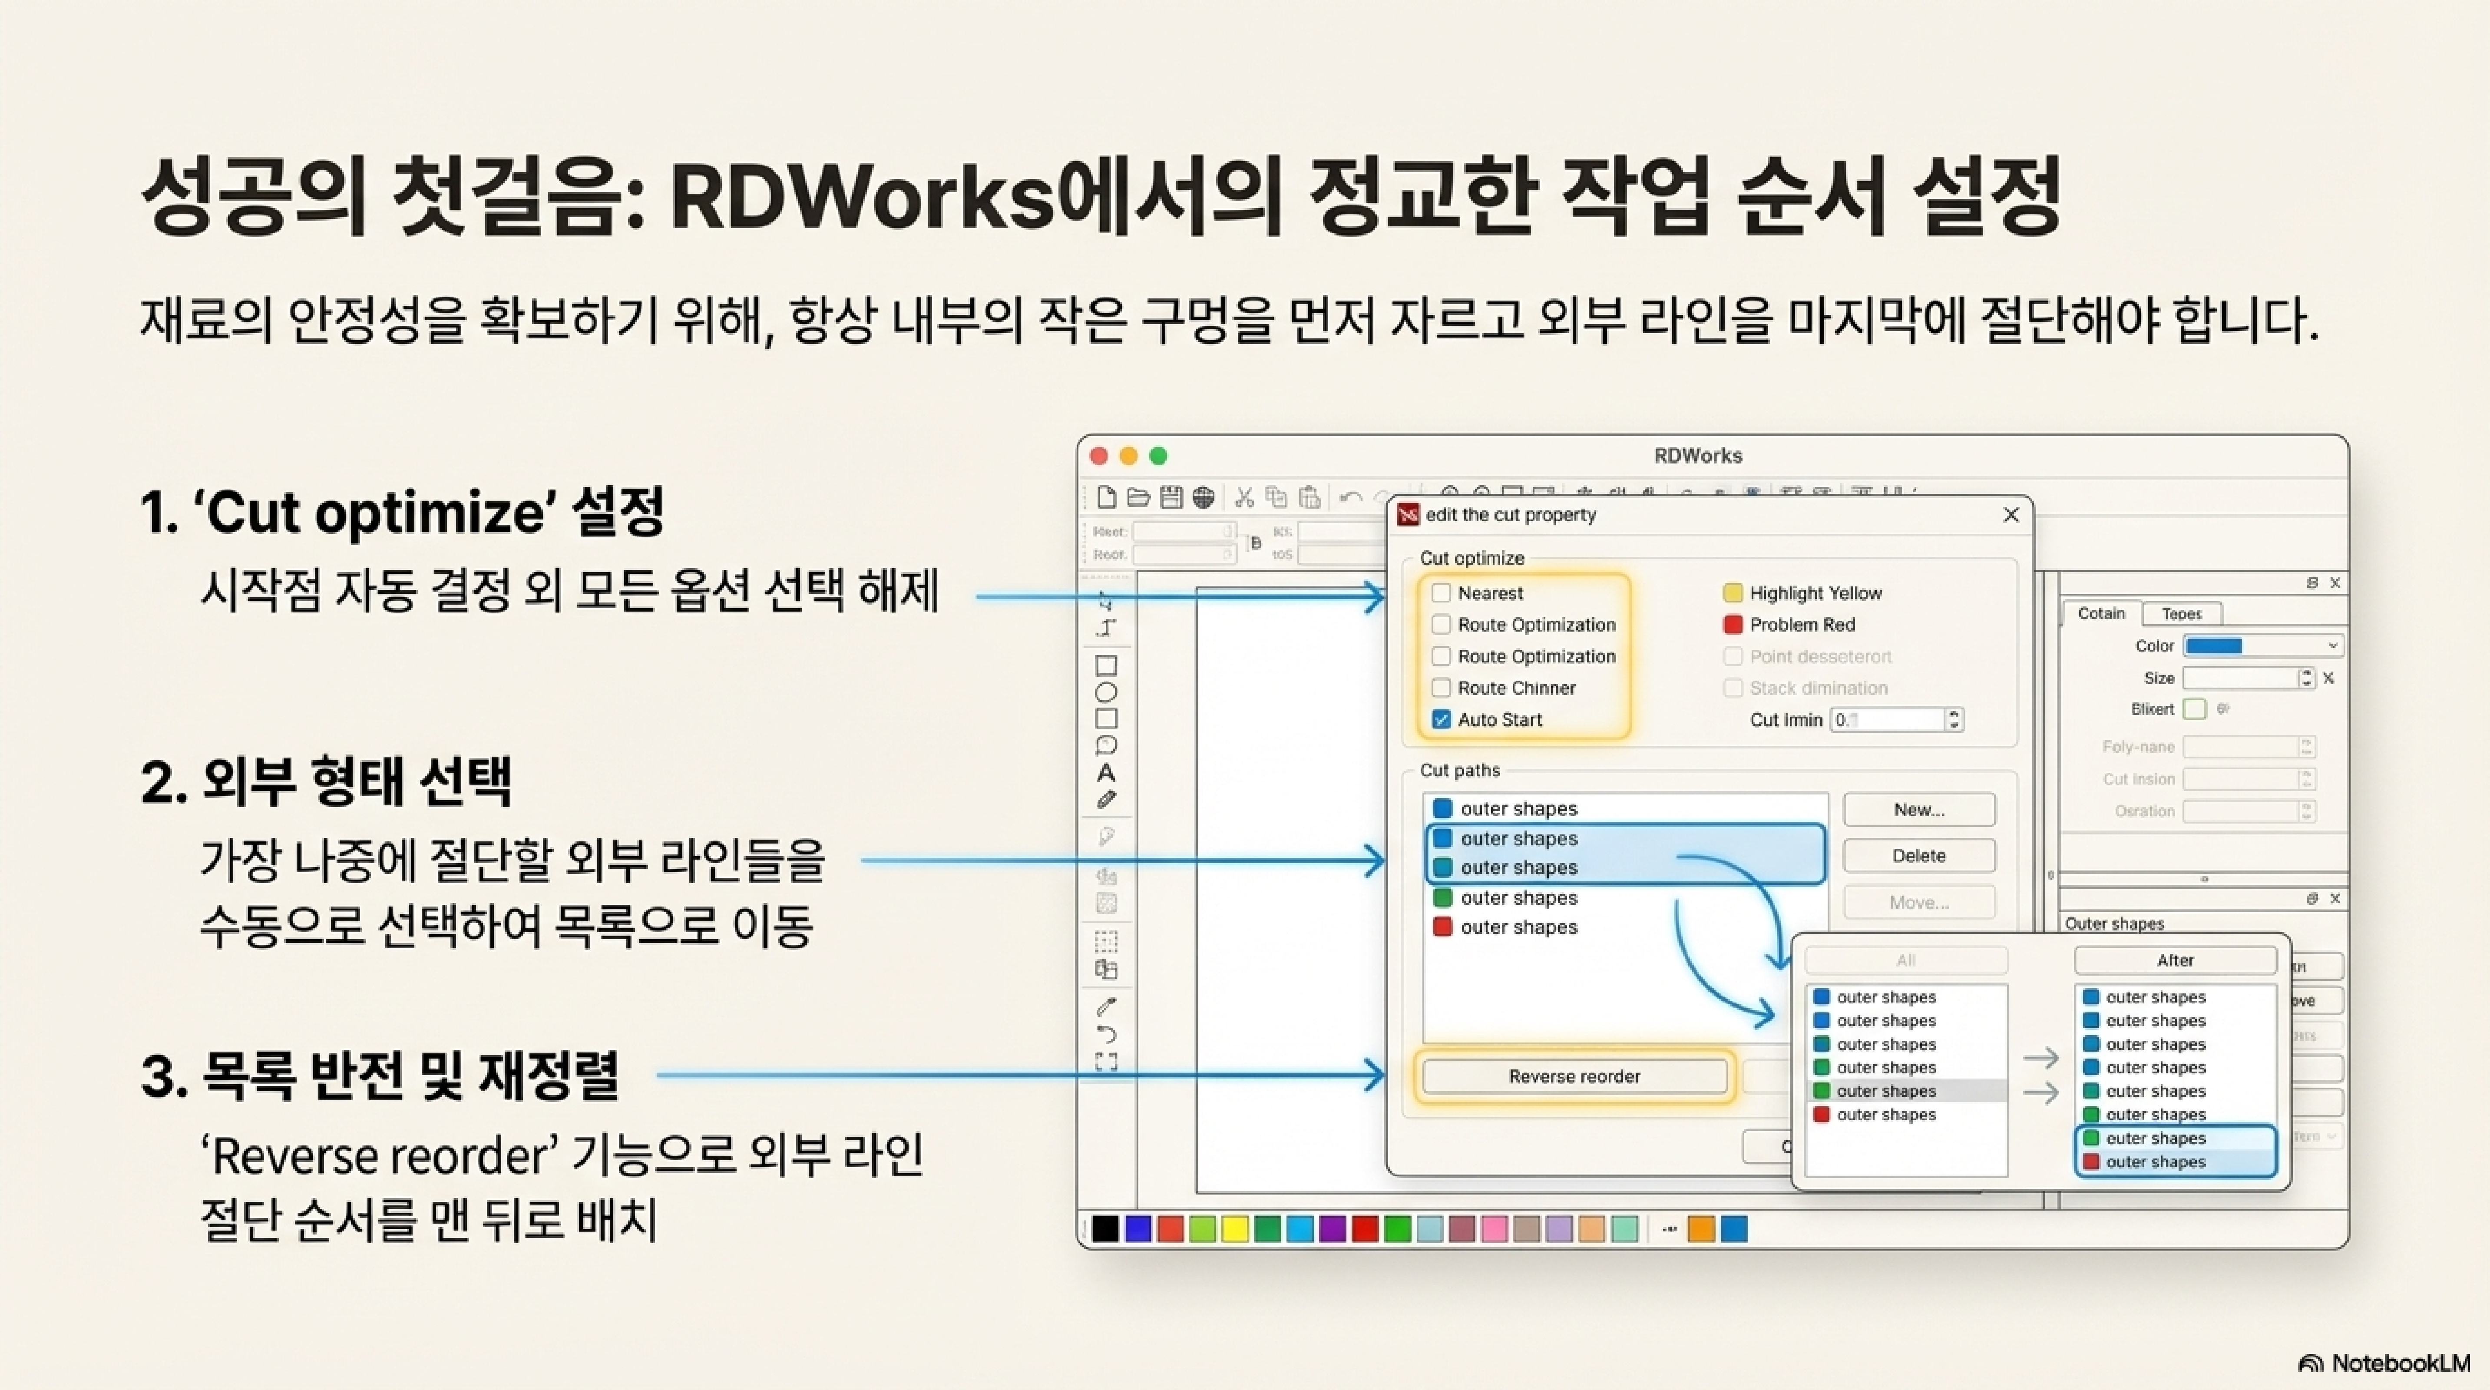Toggle the Route Chinner checkbox
Image resolution: width=2490 pixels, height=1390 pixels.
(x=1441, y=687)
